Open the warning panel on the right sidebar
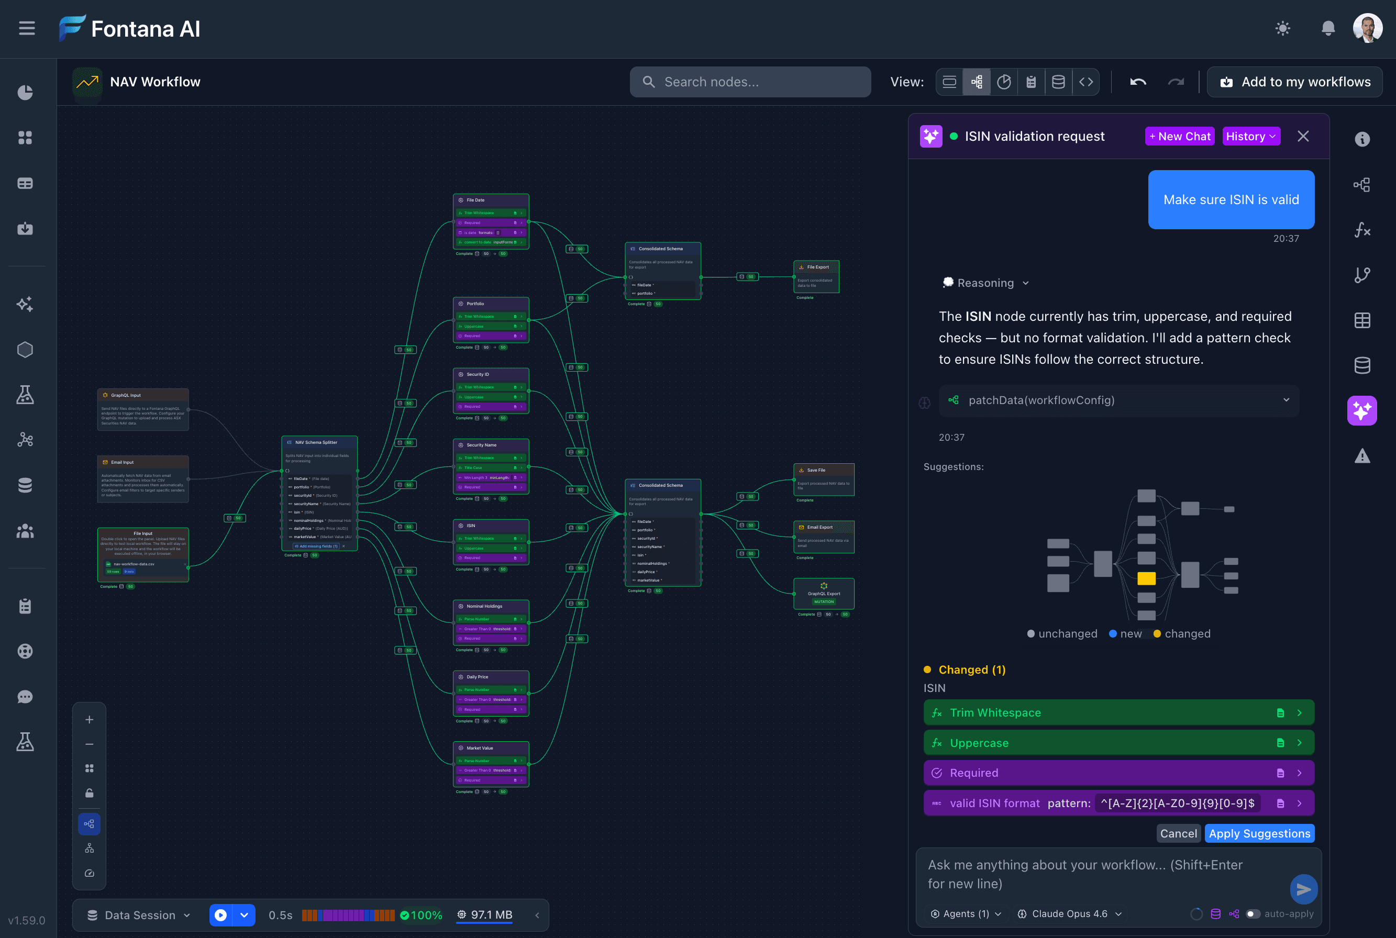 point(1362,456)
